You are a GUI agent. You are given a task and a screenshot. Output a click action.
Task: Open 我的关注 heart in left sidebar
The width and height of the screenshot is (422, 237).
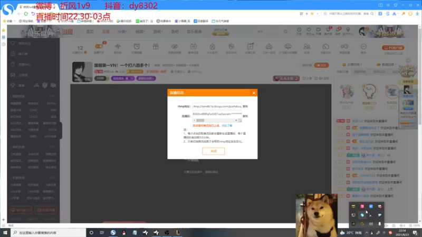13,43
